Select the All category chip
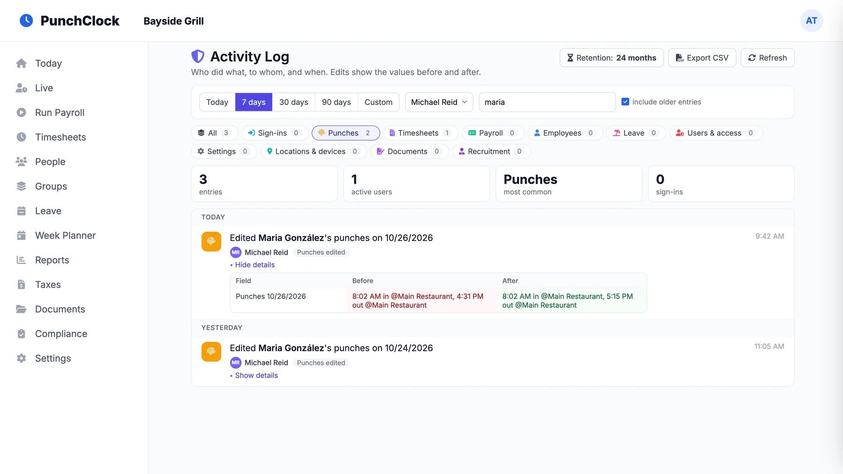The height and width of the screenshot is (474, 843). click(x=214, y=133)
